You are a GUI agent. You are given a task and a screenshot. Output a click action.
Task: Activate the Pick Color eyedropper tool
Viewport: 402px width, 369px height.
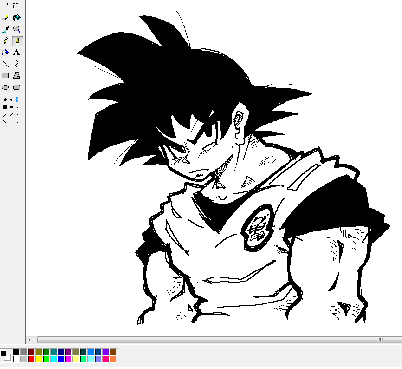(x=6, y=29)
